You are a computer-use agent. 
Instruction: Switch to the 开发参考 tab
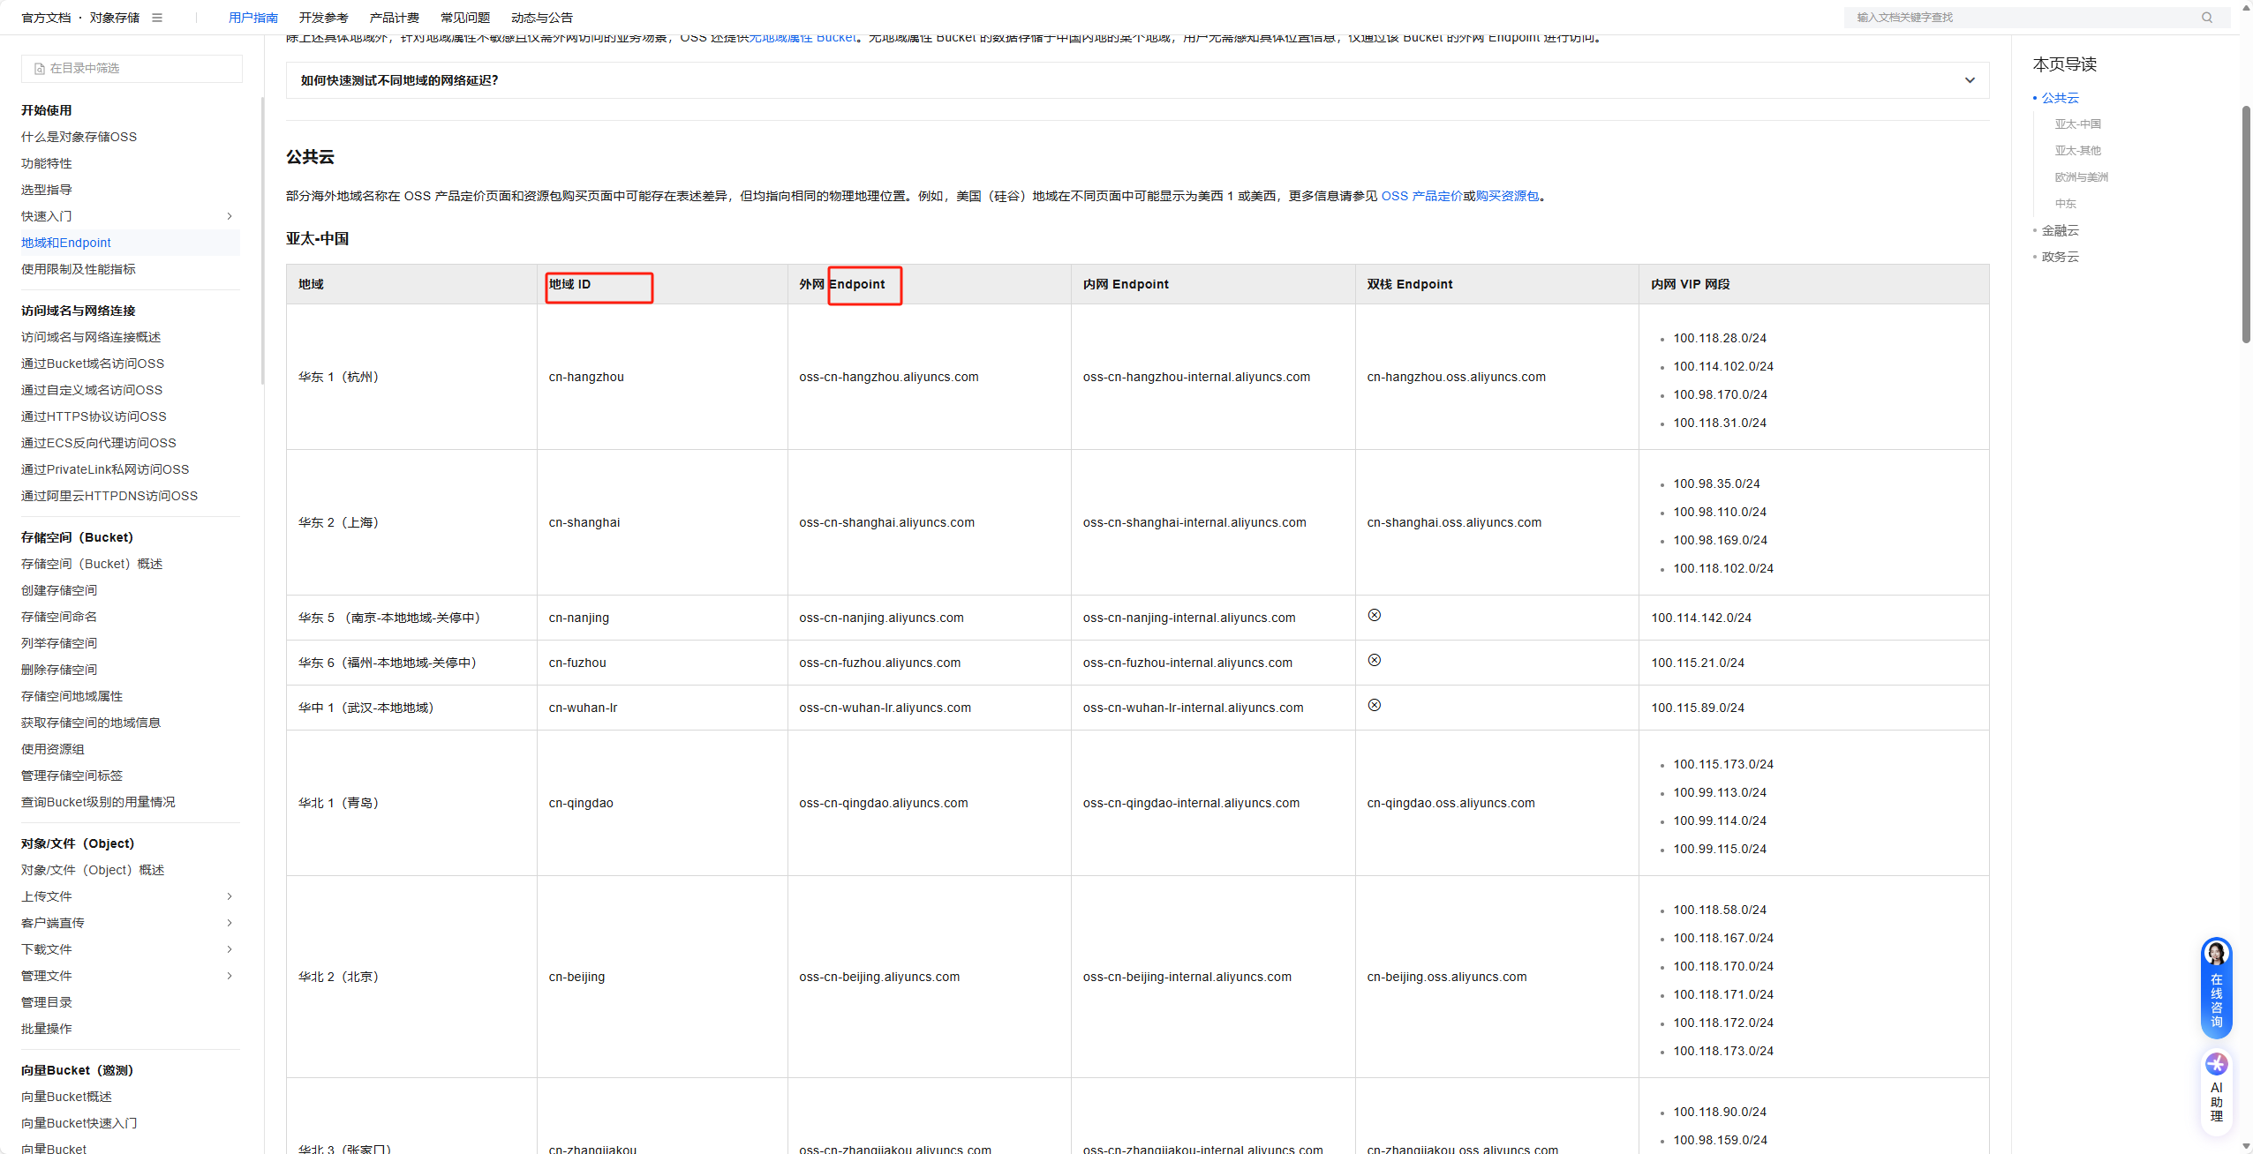click(323, 18)
